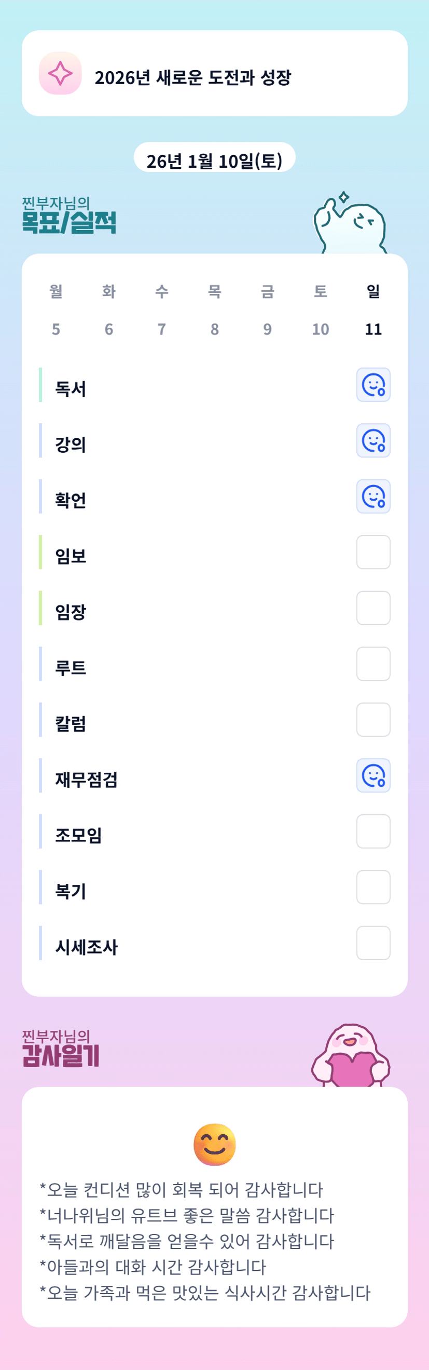Click the thumbs-up ghost mascot
This screenshot has width=429, height=1370.
pyautogui.click(x=350, y=224)
